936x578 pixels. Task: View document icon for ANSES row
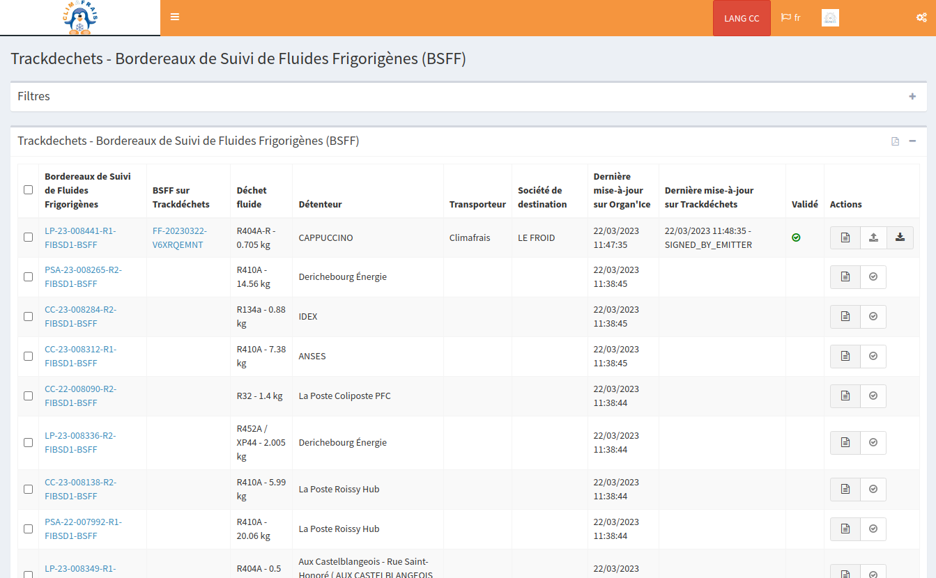(x=845, y=356)
